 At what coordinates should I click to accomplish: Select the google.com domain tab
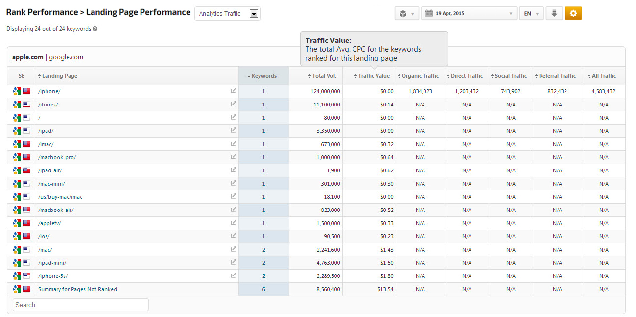pos(66,57)
